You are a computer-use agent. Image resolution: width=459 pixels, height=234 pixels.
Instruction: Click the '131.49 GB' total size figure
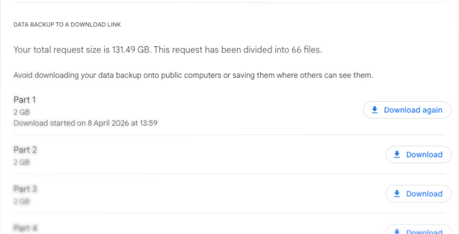(x=130, y=50)
